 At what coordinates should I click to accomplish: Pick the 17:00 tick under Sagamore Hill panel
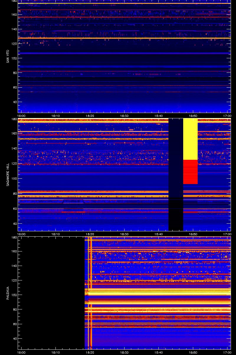tap(227, 234)
